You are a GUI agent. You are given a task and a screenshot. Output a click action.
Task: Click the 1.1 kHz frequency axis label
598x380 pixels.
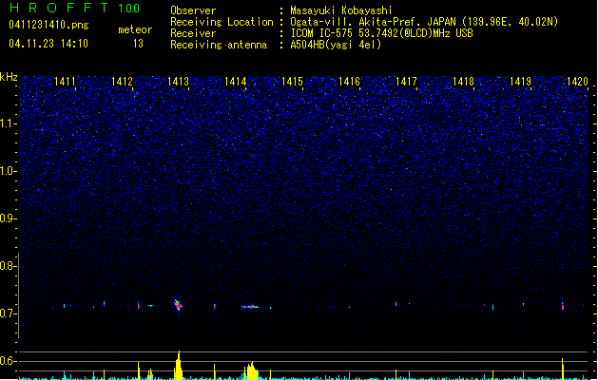(8, 123)
